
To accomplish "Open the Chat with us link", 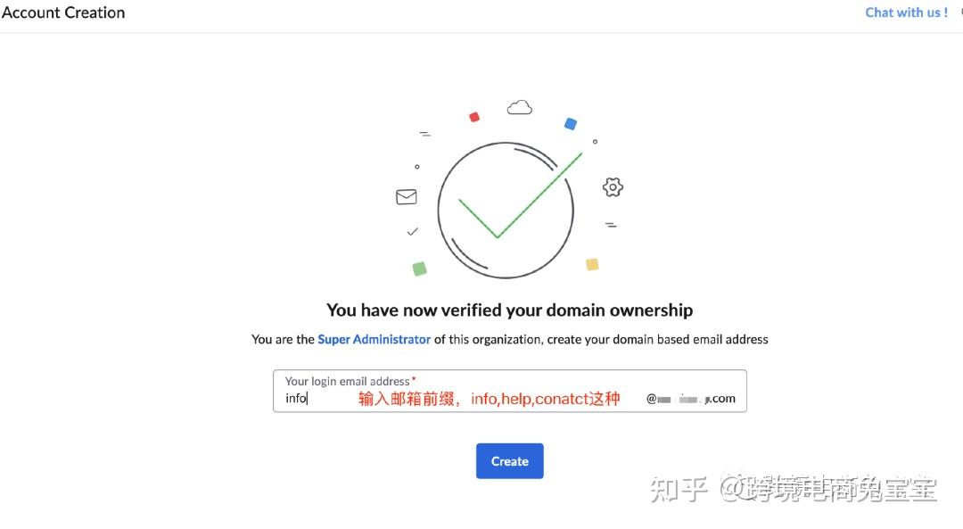I will pyautogui.click(x=906, y=12).
